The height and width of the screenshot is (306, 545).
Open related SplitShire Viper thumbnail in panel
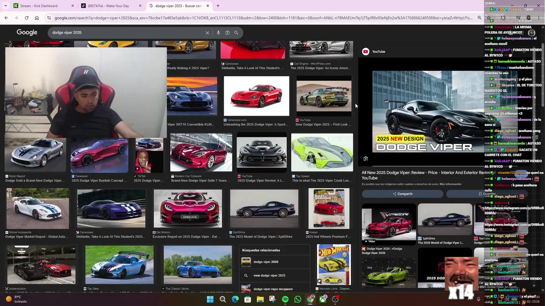(x=445, y=220)
